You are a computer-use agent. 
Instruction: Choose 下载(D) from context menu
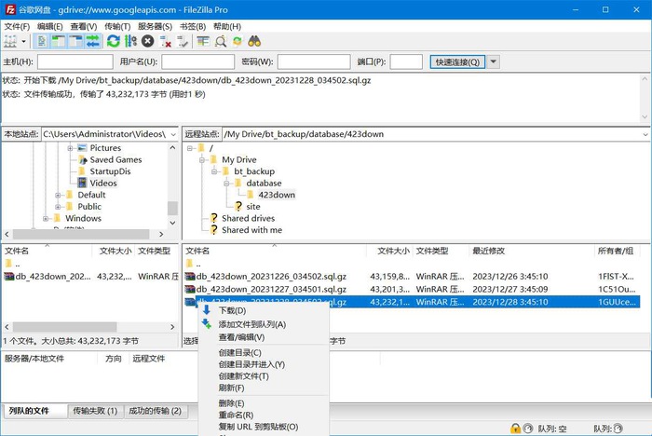[x=233, y=311]
